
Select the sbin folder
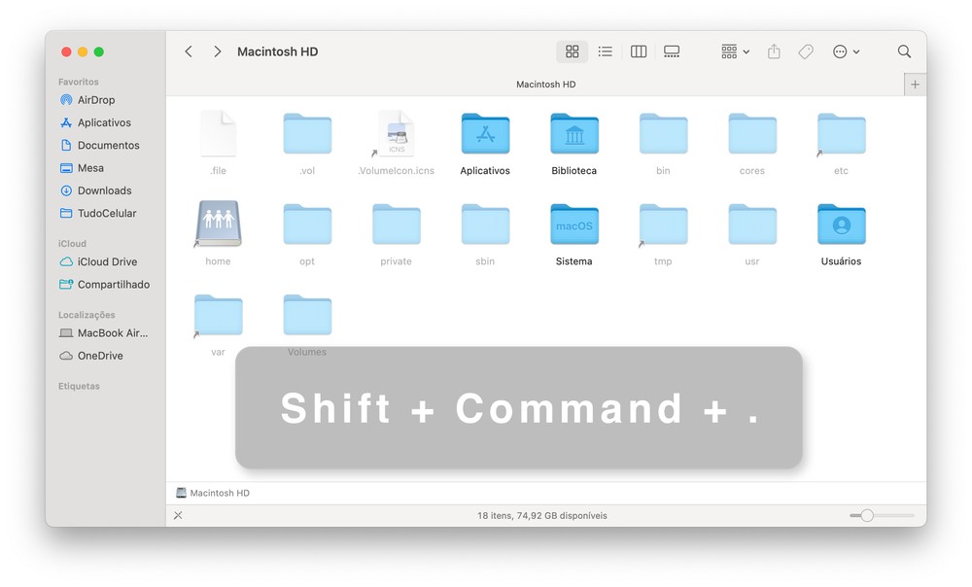tap(485, 224)
